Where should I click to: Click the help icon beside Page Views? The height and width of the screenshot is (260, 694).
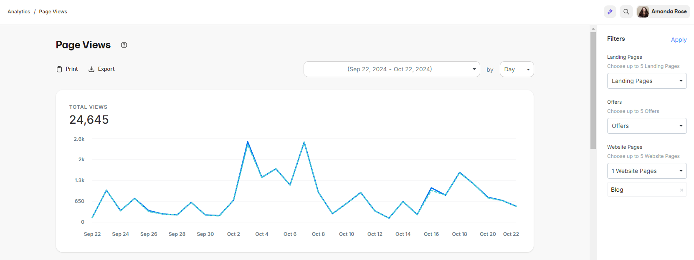[124, 45]
